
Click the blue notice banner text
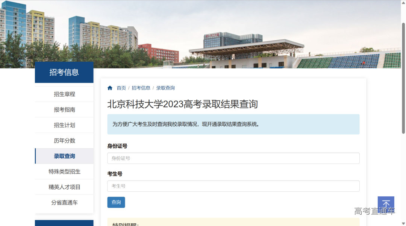tap(233, 124)
